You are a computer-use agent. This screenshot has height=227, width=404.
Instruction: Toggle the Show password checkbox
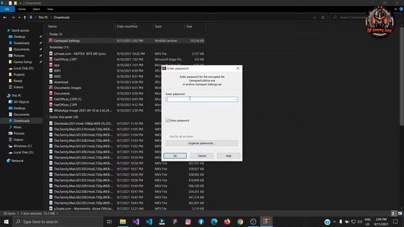pos(167,120)
